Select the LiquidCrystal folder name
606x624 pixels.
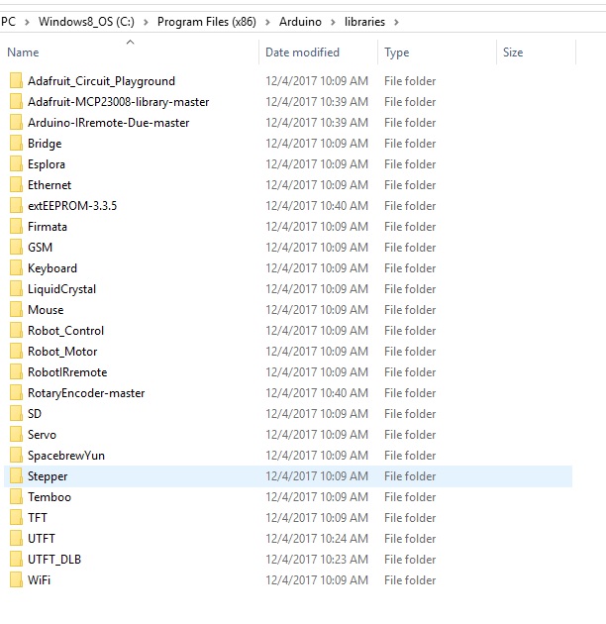61,289
